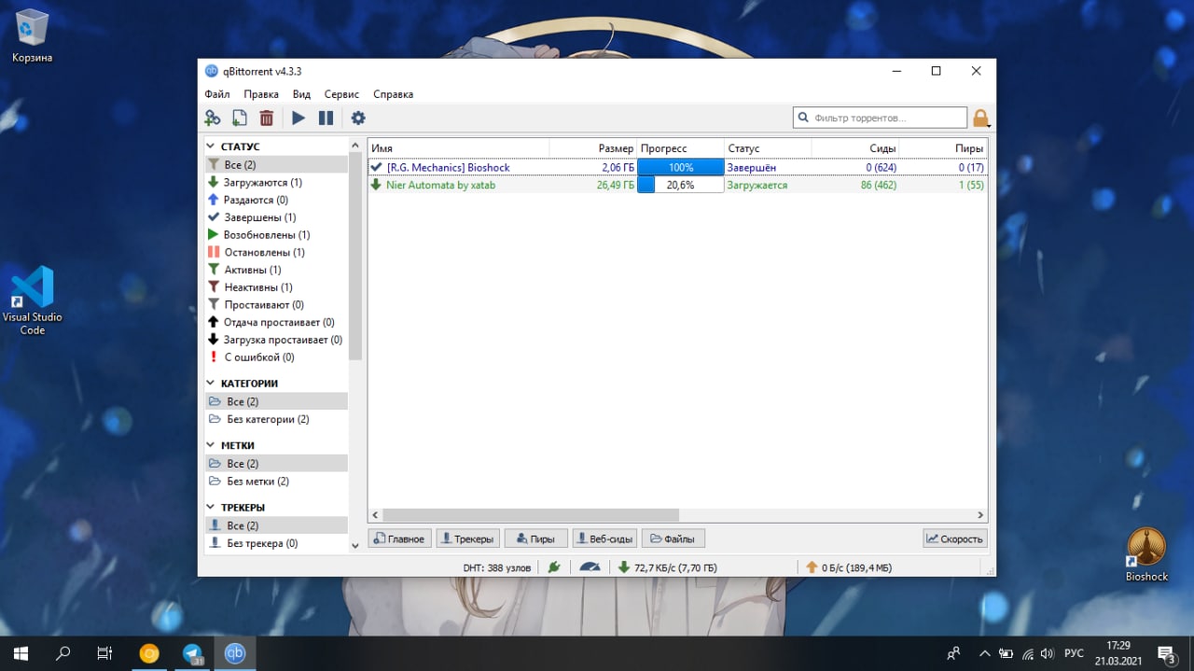This screenshot has width=1194, height=671.
Task: Filter by С ошибкой (0)
Action: coord(276,357)
